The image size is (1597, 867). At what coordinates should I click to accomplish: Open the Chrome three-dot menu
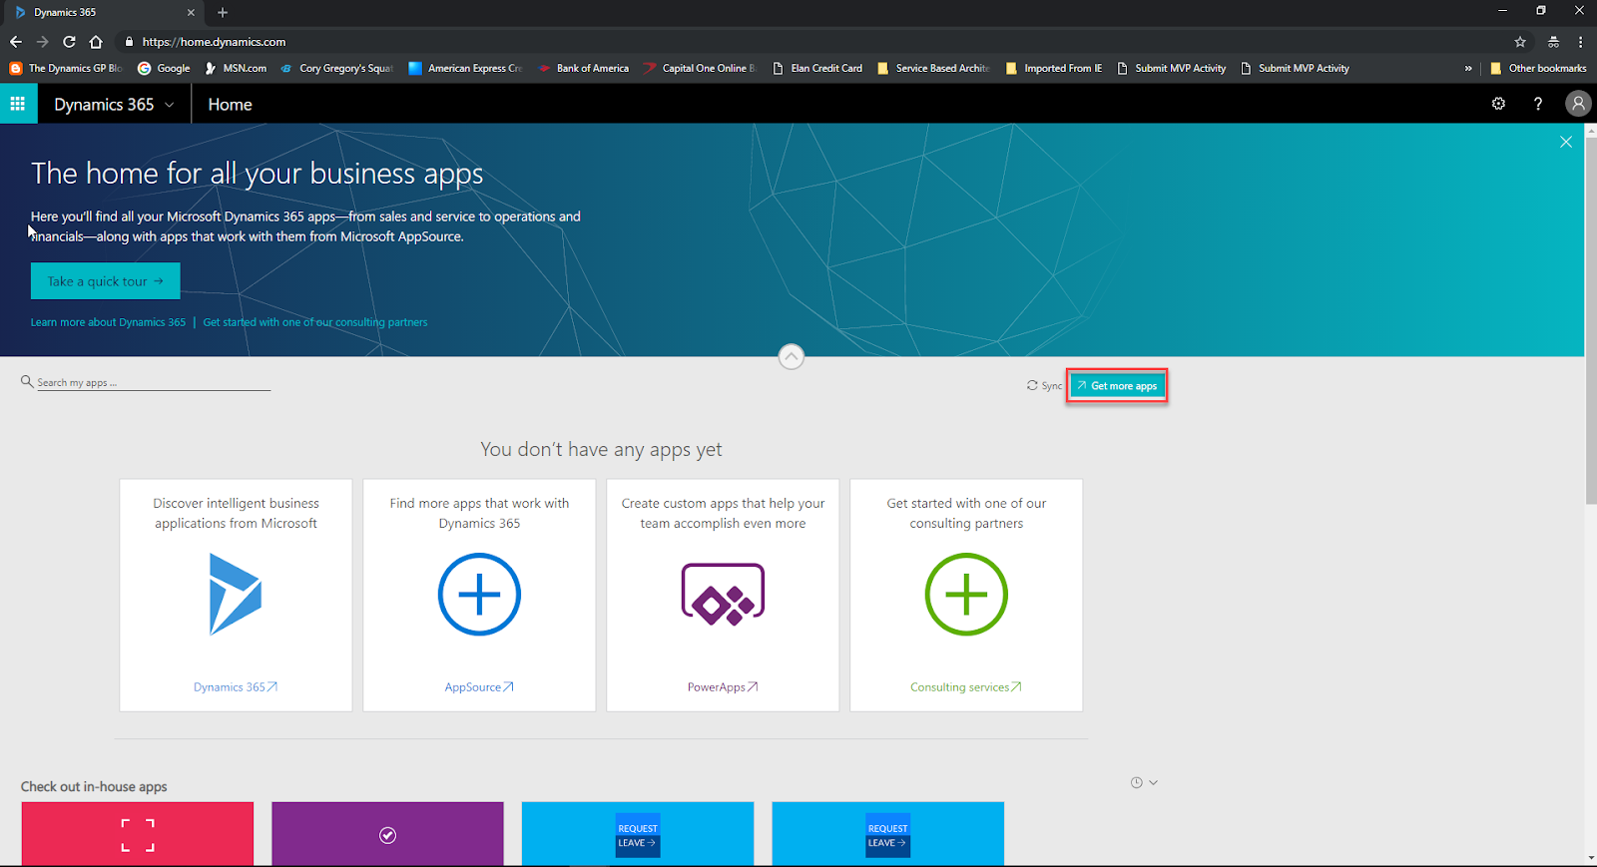1580,42
